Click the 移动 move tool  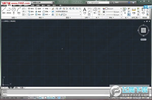(31, 9)
